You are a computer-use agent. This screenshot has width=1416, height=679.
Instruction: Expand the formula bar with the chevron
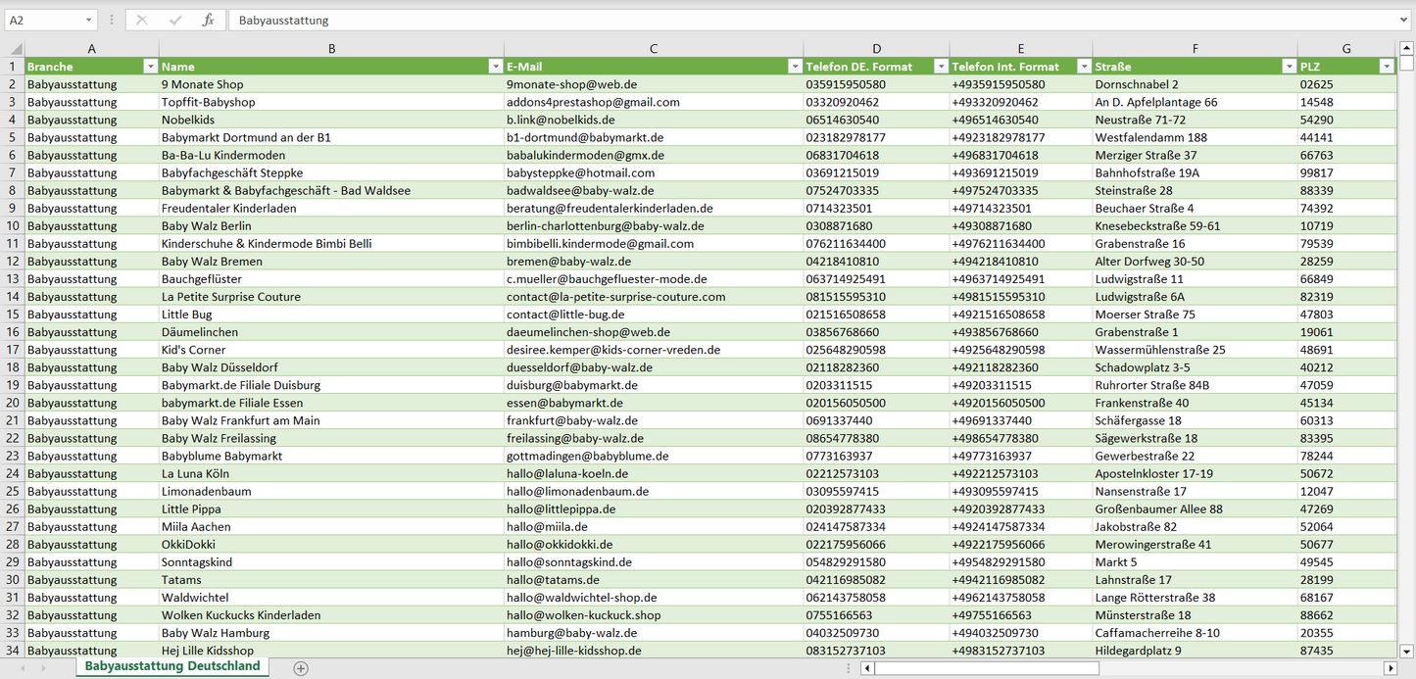1404,20
